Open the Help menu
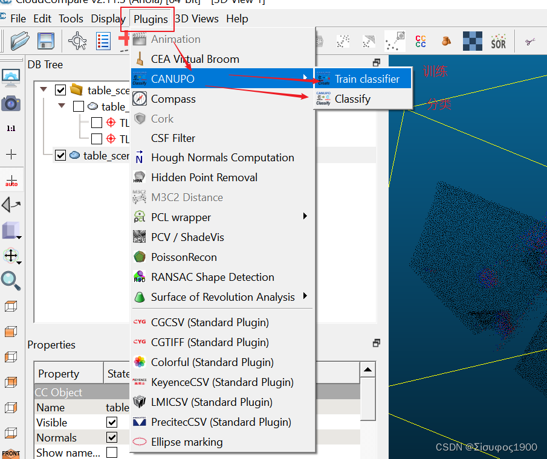The image size is (547, 459). [237, 19]
